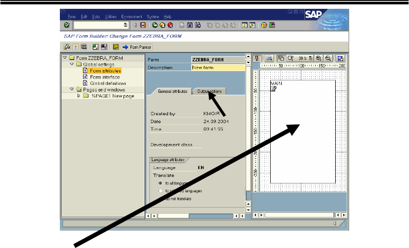Viewport: 409px width, 248px height.
Task: Switch to the Output options tab
Action: [209, 91]
